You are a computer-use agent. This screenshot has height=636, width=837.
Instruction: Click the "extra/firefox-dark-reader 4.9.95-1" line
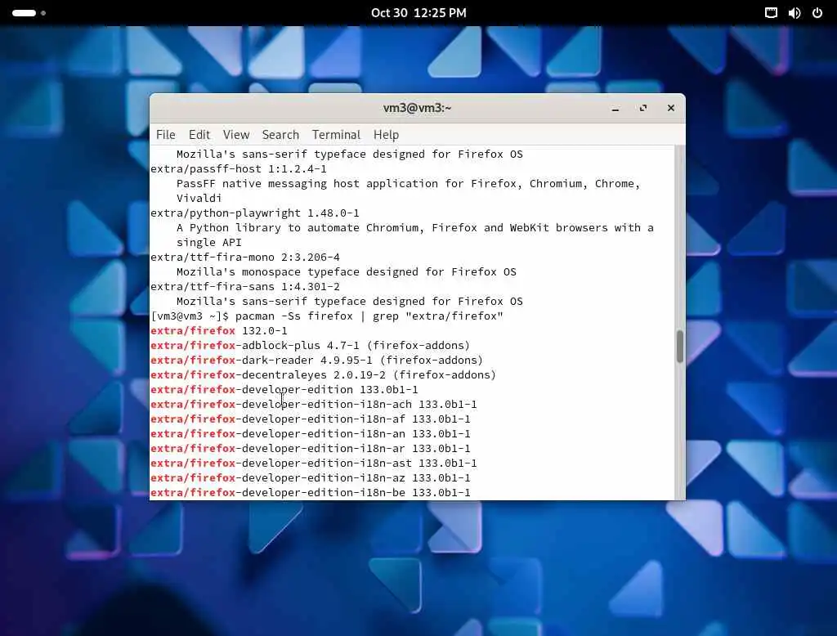316,360
